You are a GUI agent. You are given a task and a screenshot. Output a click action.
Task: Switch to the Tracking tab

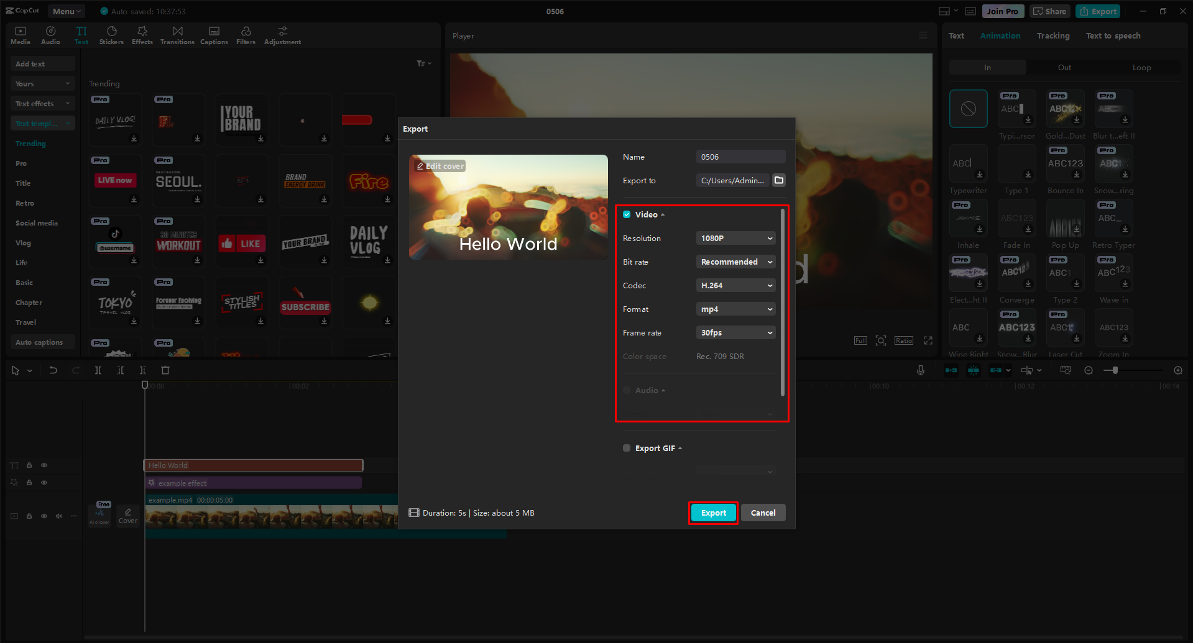1053,35
